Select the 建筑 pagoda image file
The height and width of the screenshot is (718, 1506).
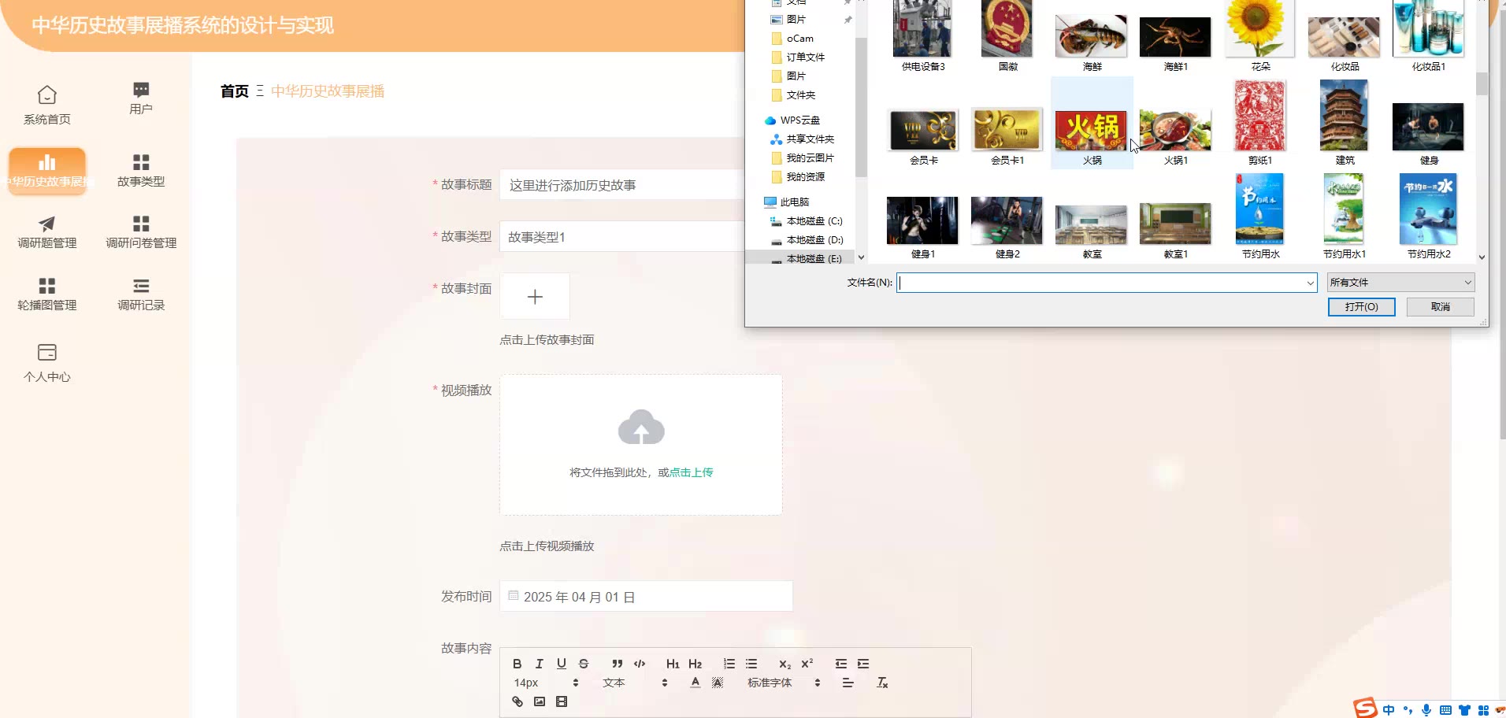[1345, 123]
